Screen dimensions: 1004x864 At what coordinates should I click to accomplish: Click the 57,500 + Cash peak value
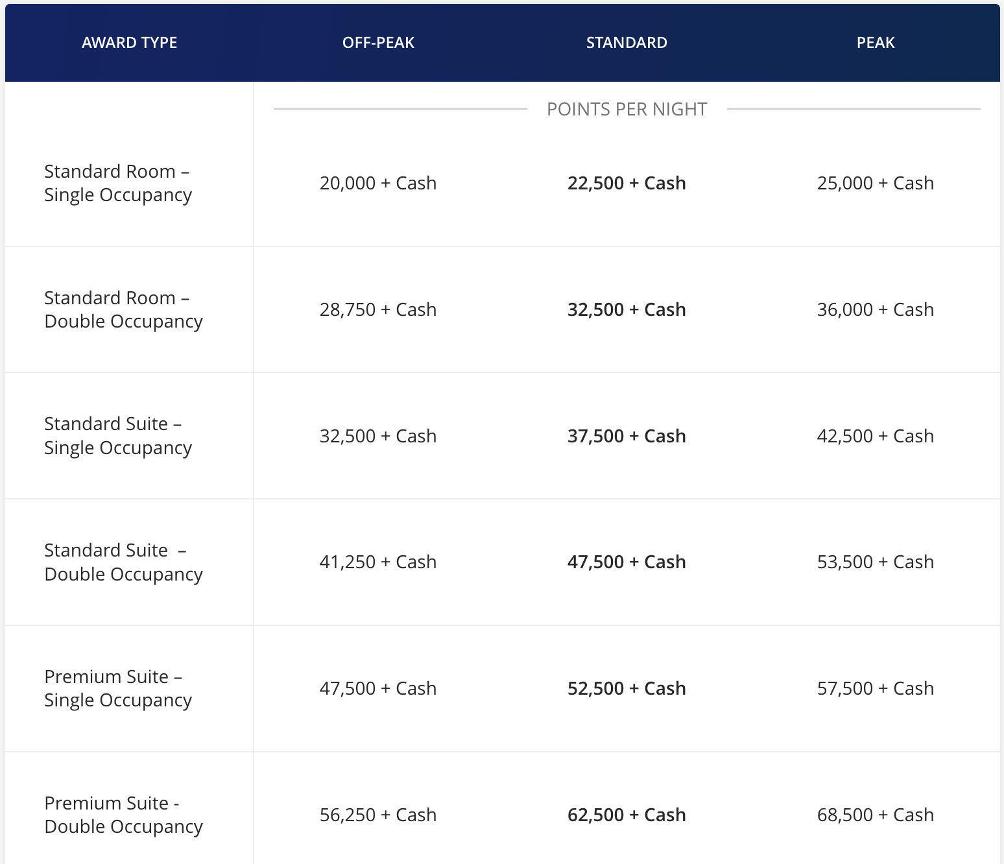coord(876,688)
